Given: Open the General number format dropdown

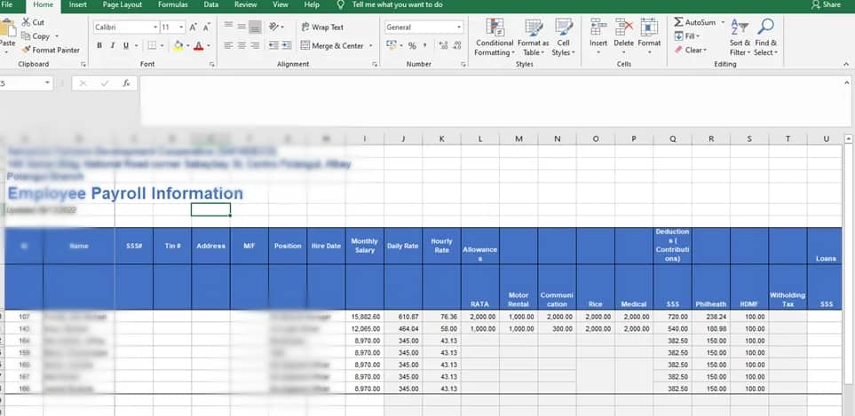Looking at the screenshot, I should coord(459,27).
